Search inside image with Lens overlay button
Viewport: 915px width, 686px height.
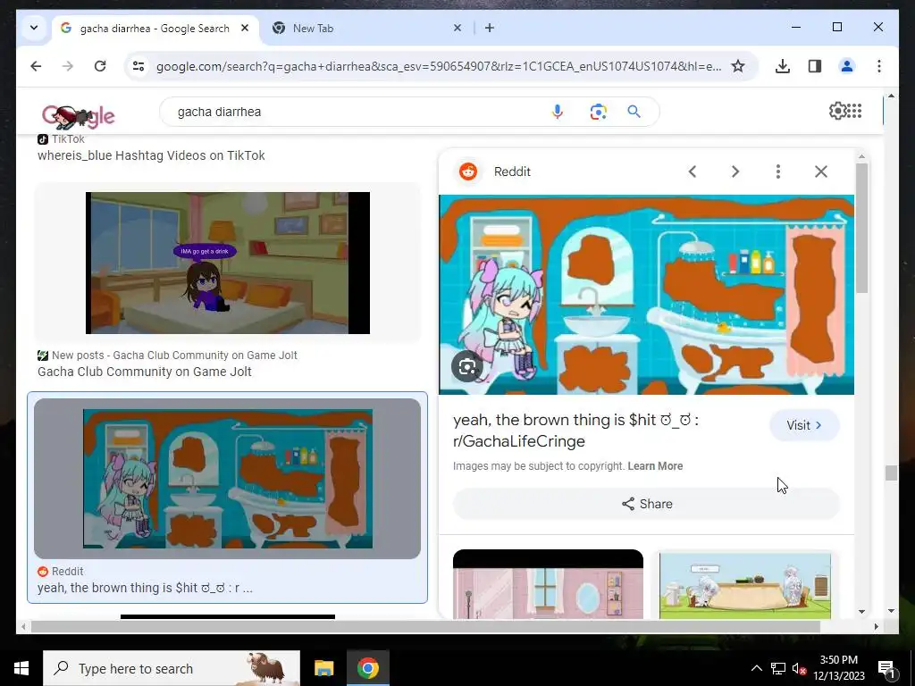pyautogui.click(x=466, y=366)
